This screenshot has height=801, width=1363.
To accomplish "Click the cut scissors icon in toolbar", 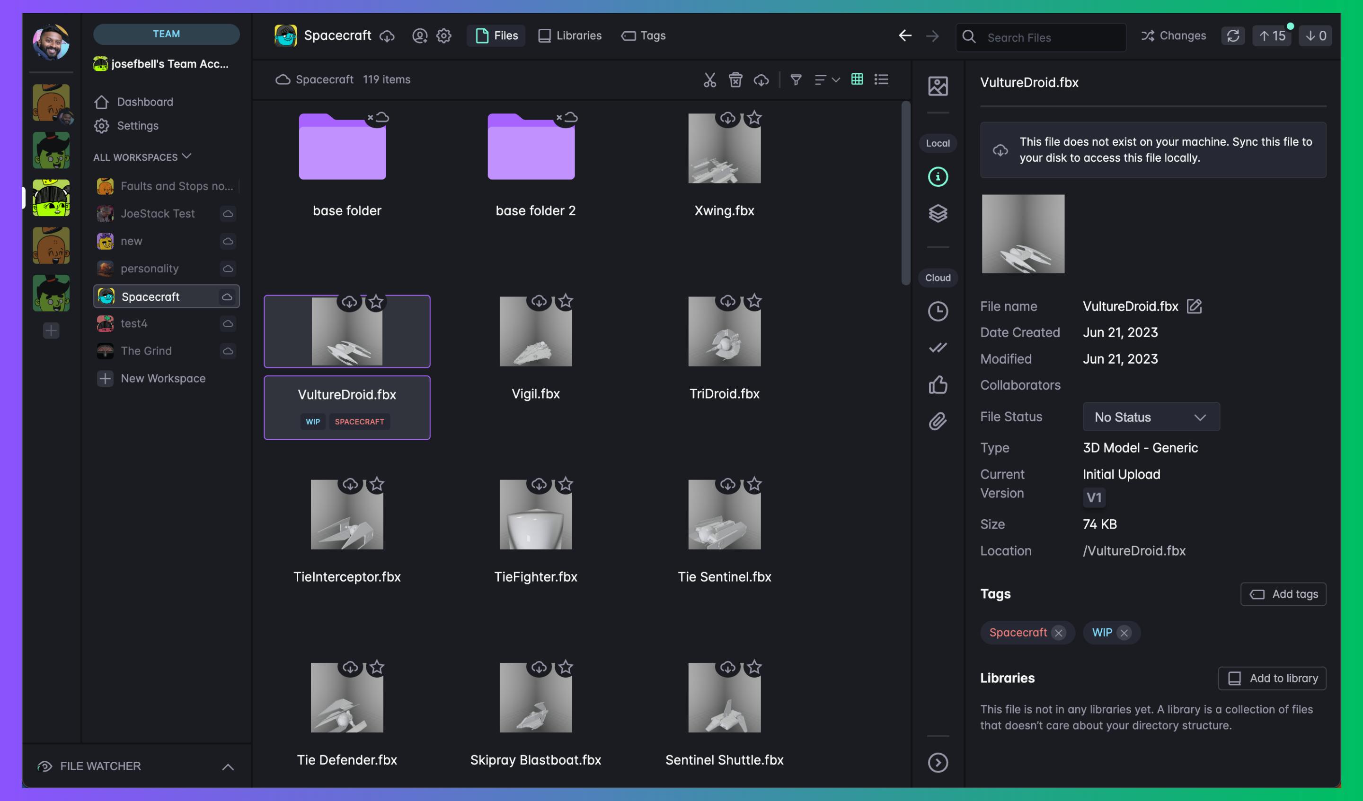I will [709, 80].
